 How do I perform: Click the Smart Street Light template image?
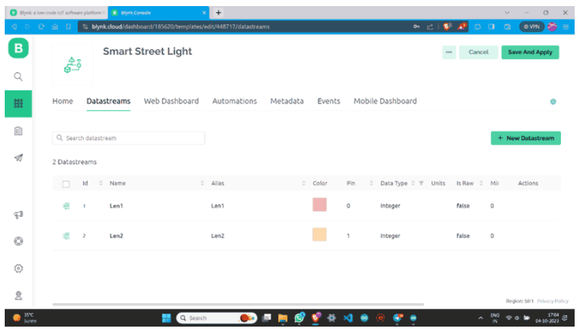(x=72, y=65)
